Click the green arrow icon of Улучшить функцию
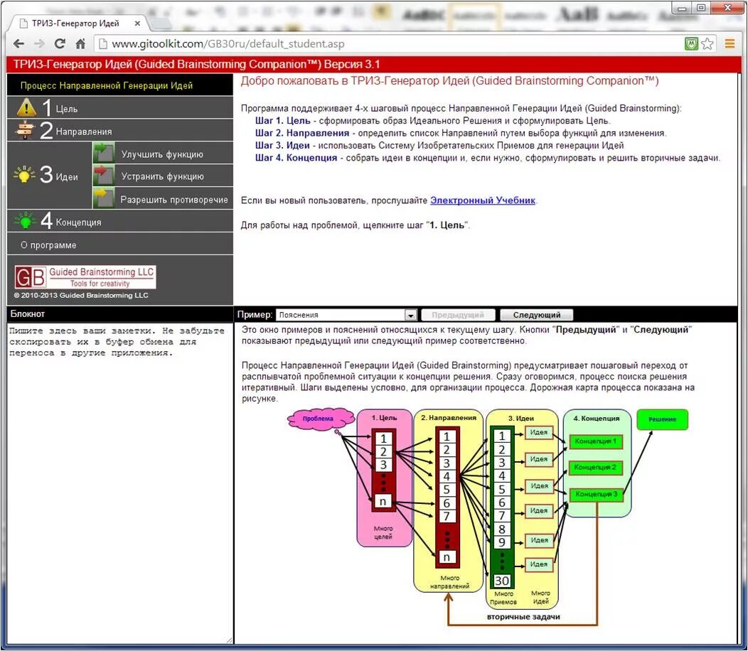 (104, 153)
